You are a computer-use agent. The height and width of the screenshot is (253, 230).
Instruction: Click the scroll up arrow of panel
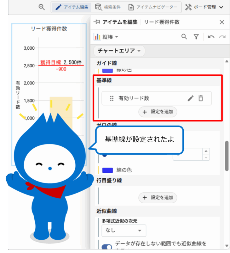tap(227, 61)
